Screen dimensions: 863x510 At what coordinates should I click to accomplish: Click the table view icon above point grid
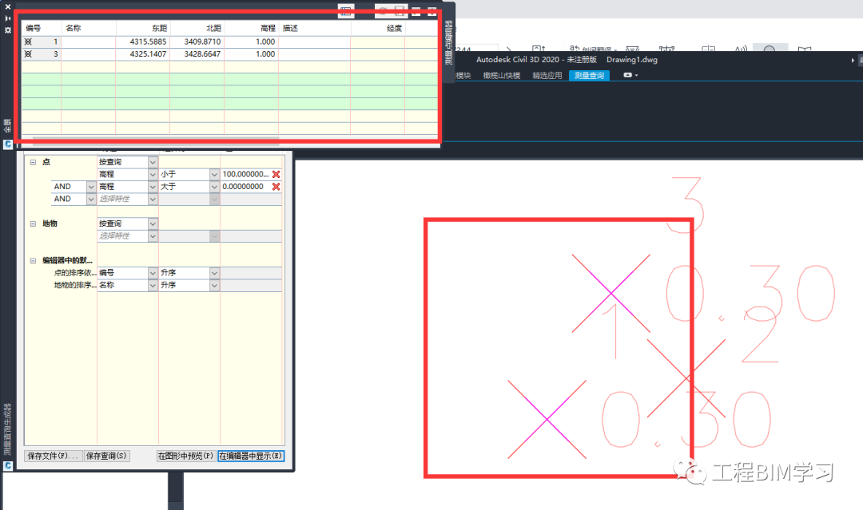[346, 11]
